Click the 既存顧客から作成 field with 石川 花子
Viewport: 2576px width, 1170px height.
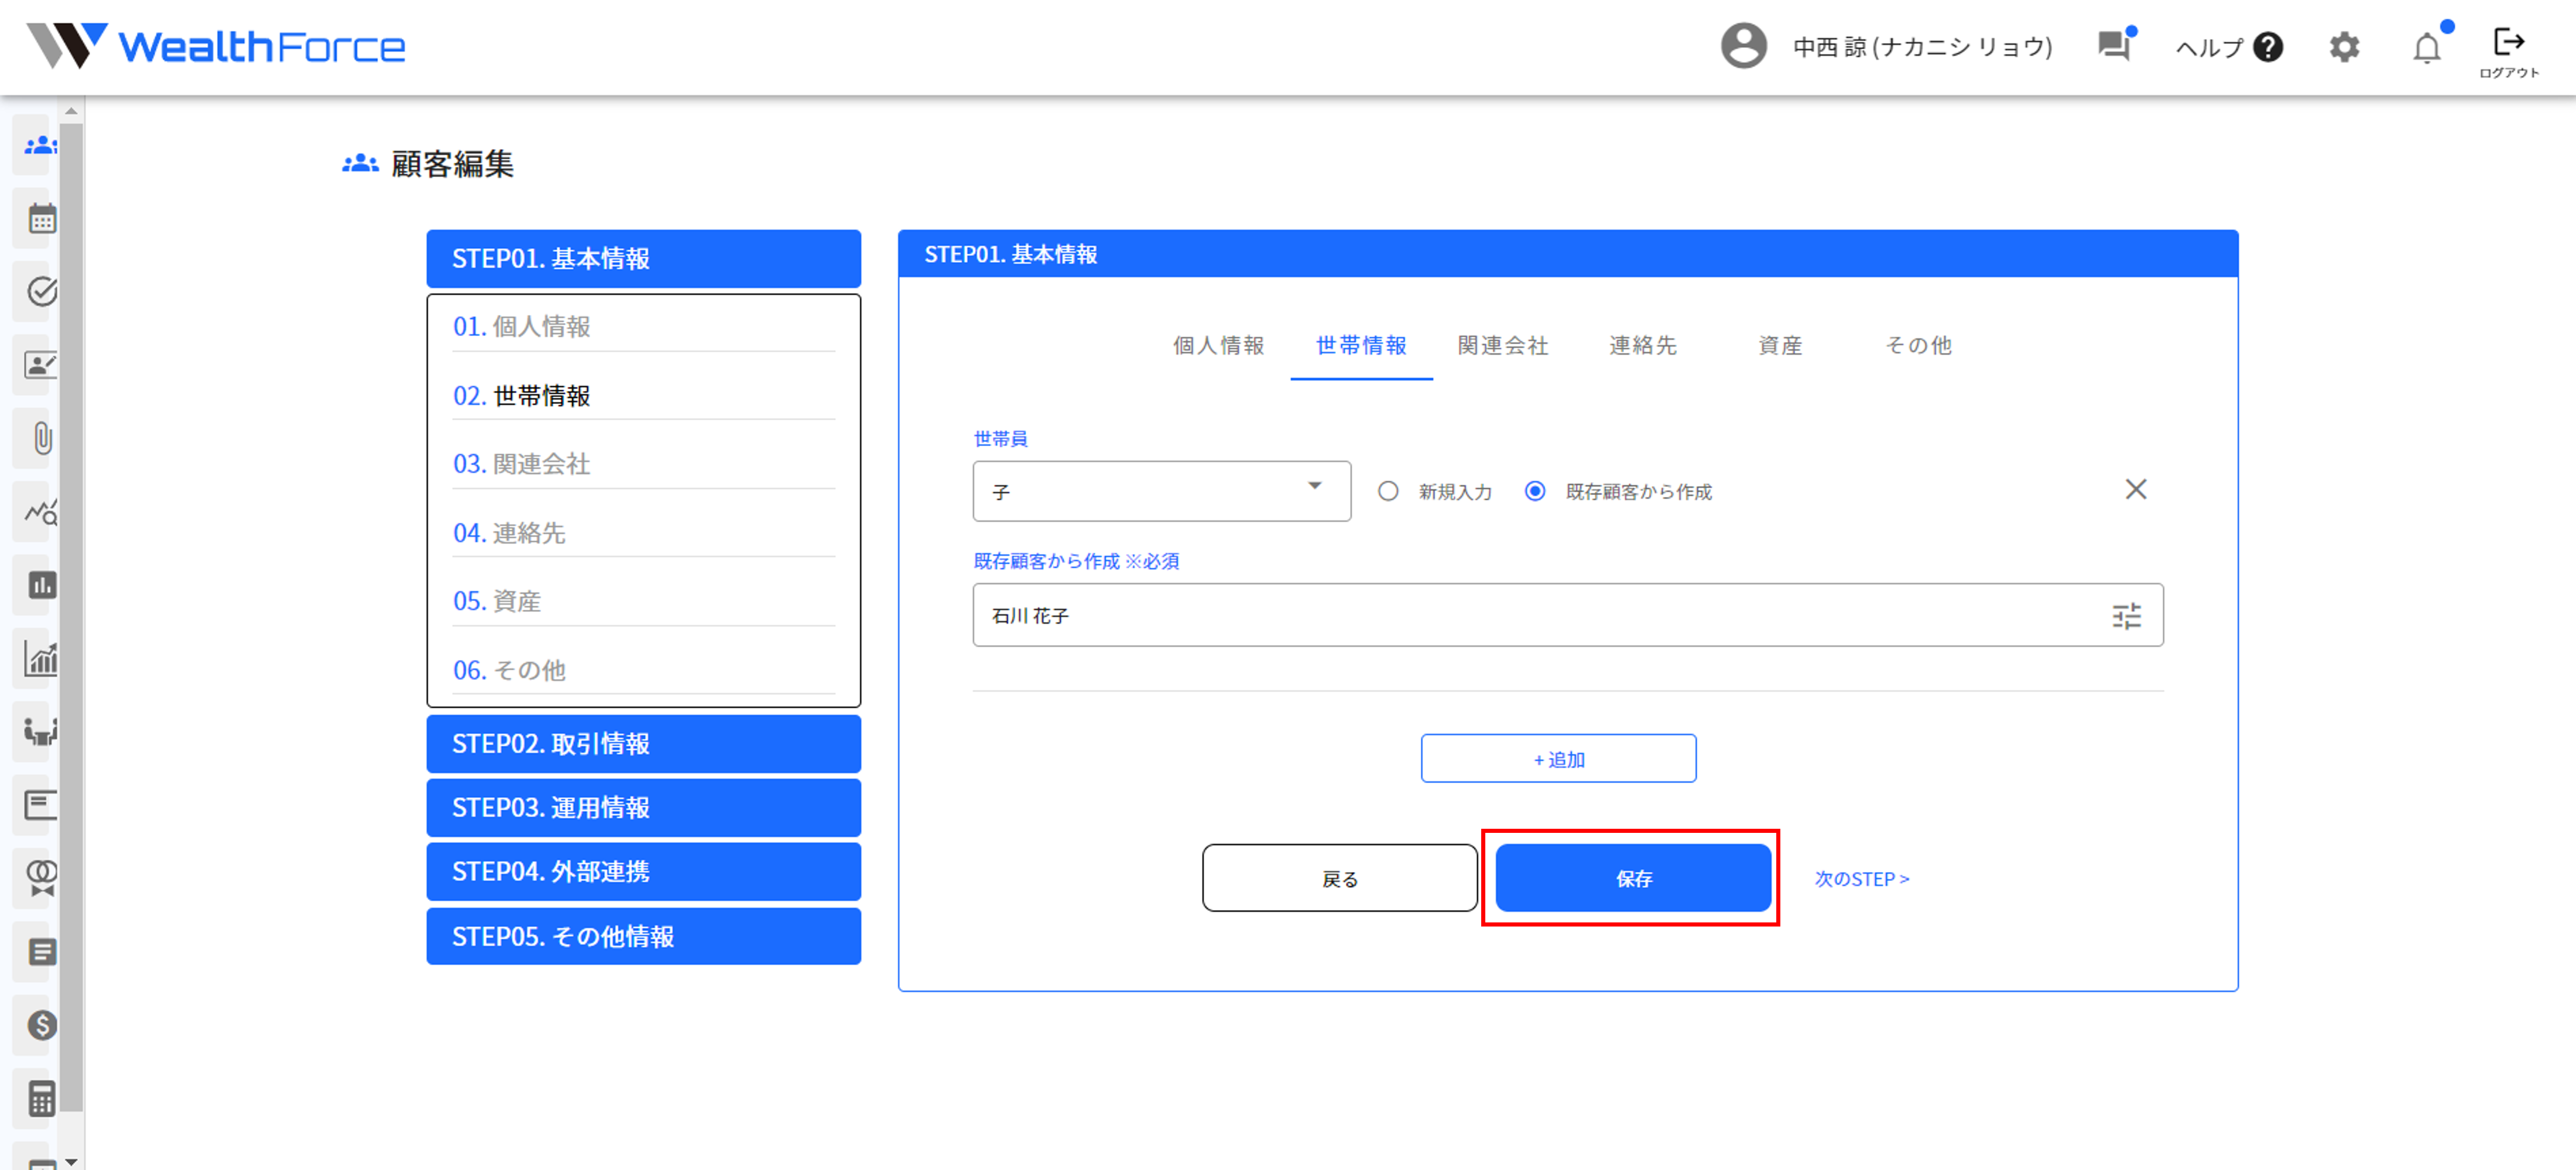(x=1567, y=615)
